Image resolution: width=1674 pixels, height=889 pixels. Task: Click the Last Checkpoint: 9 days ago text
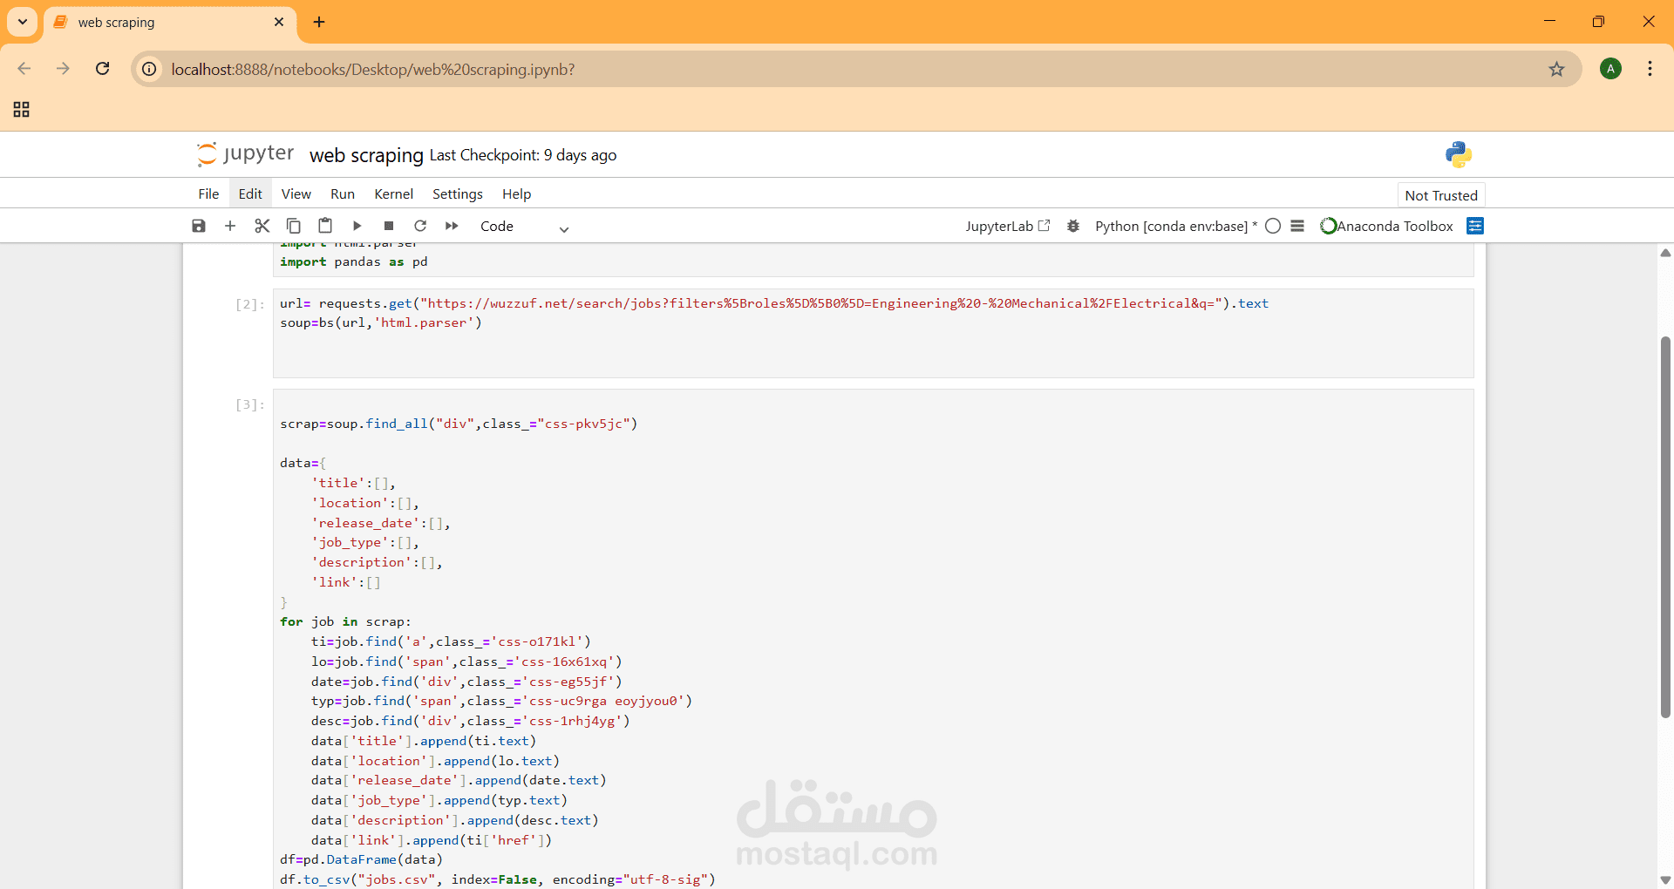[x=523, y=155]
